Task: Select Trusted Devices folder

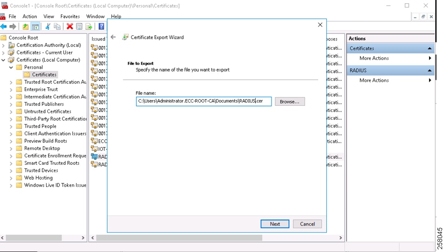Action: tap(41, 170)
